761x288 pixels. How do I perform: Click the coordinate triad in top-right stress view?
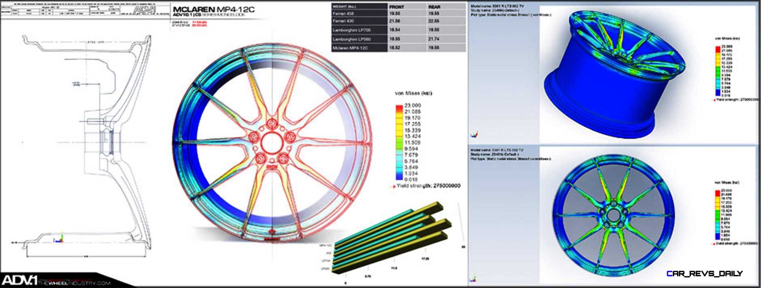pos(474,134)
